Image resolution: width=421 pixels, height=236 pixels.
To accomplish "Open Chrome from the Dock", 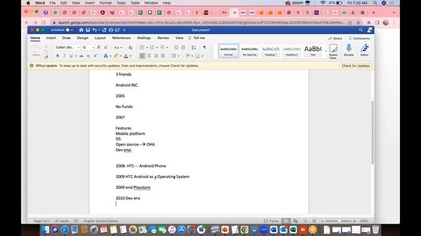I will point(244,229).
